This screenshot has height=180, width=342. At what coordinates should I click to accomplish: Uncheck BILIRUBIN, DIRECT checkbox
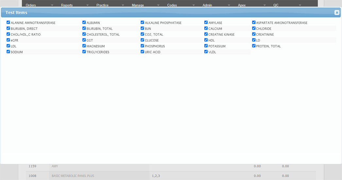[x=8, y=28]
